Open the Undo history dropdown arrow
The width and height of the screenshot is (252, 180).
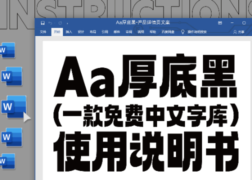pos(54,23)
